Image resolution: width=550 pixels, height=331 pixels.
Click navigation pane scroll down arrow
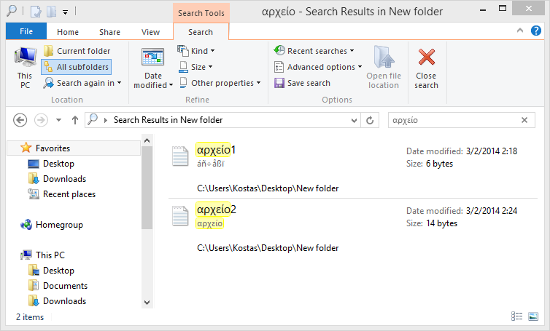point(147,303)
